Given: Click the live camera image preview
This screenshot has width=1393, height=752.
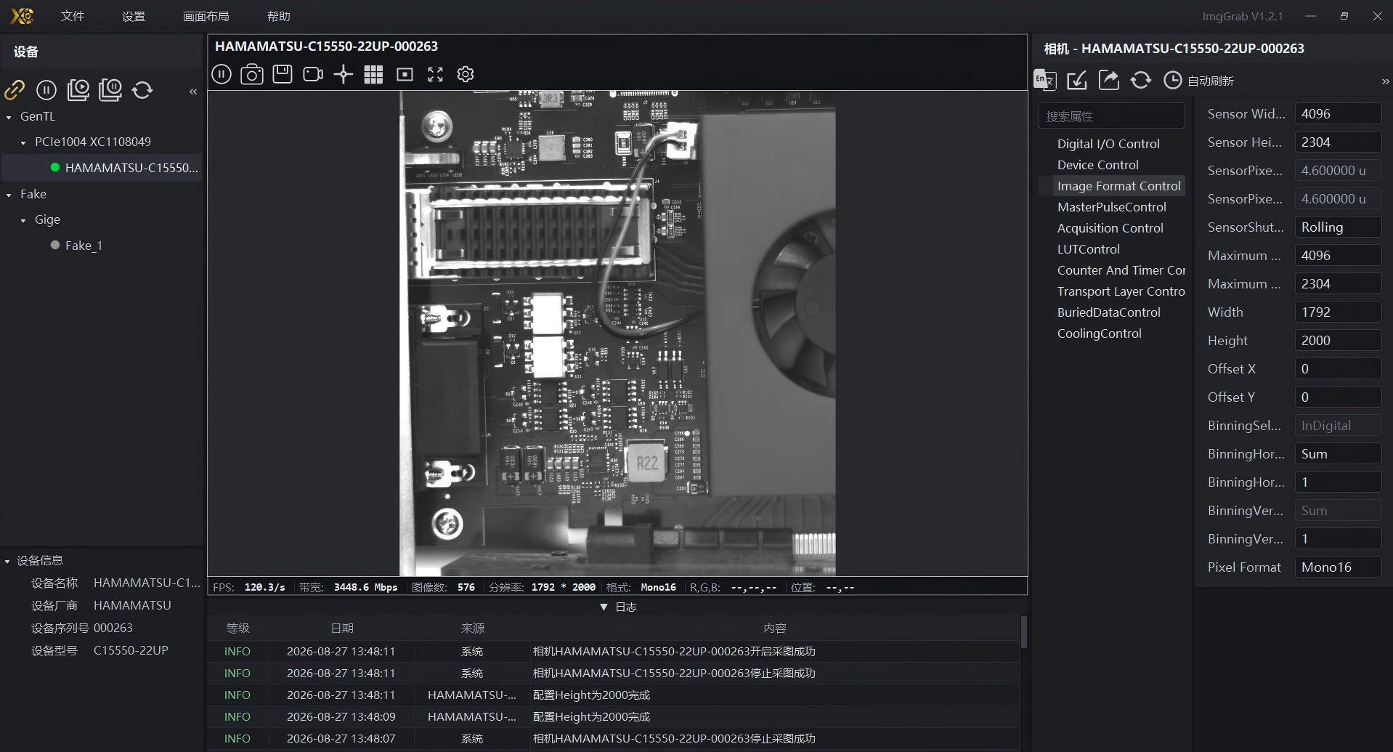Looking at the screenshot, I should [x=617, y=333].
